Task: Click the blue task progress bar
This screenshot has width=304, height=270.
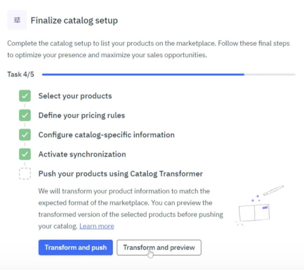Action: [x=143, y=75]
